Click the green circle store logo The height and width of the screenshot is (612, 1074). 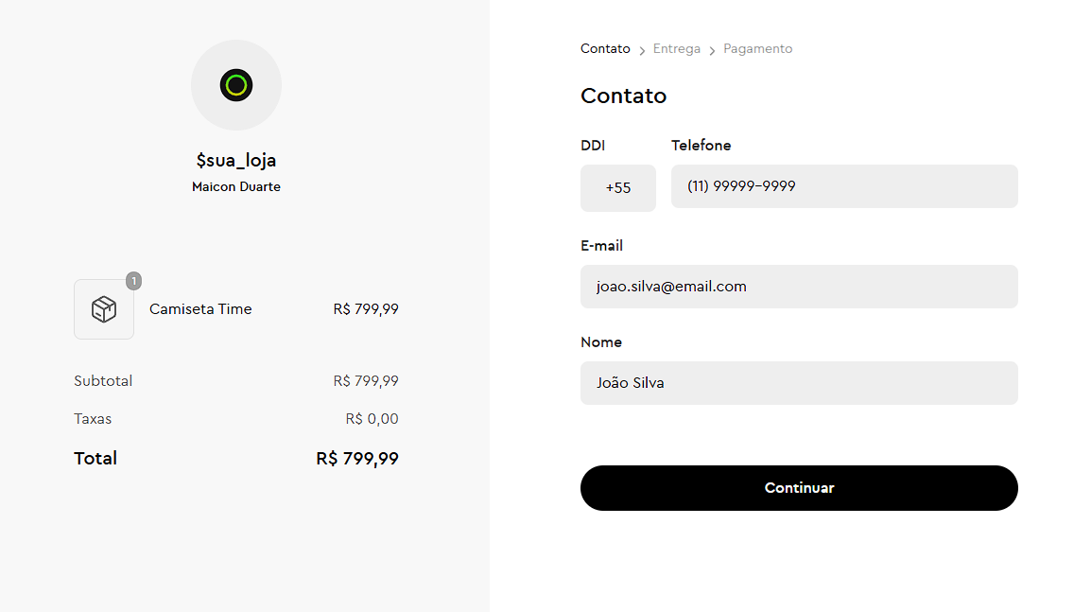[236, 85]
